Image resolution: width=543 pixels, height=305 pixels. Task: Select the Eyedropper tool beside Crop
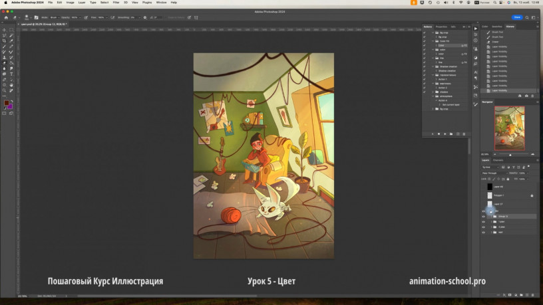[x=11, y=41]
